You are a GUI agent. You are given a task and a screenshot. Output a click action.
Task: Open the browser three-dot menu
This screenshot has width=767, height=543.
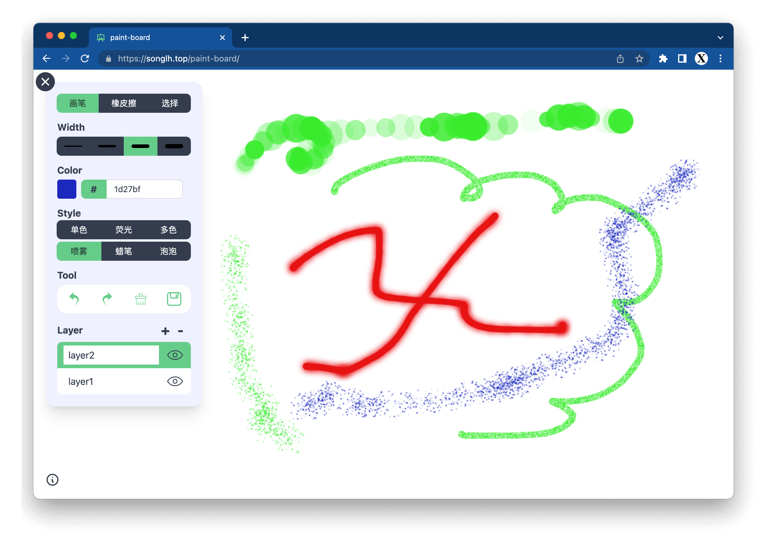(x=720, y=59)
